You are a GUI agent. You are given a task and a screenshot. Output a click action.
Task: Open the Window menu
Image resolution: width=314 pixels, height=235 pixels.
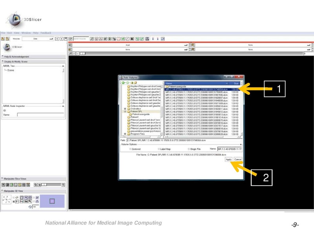(26, 33)
